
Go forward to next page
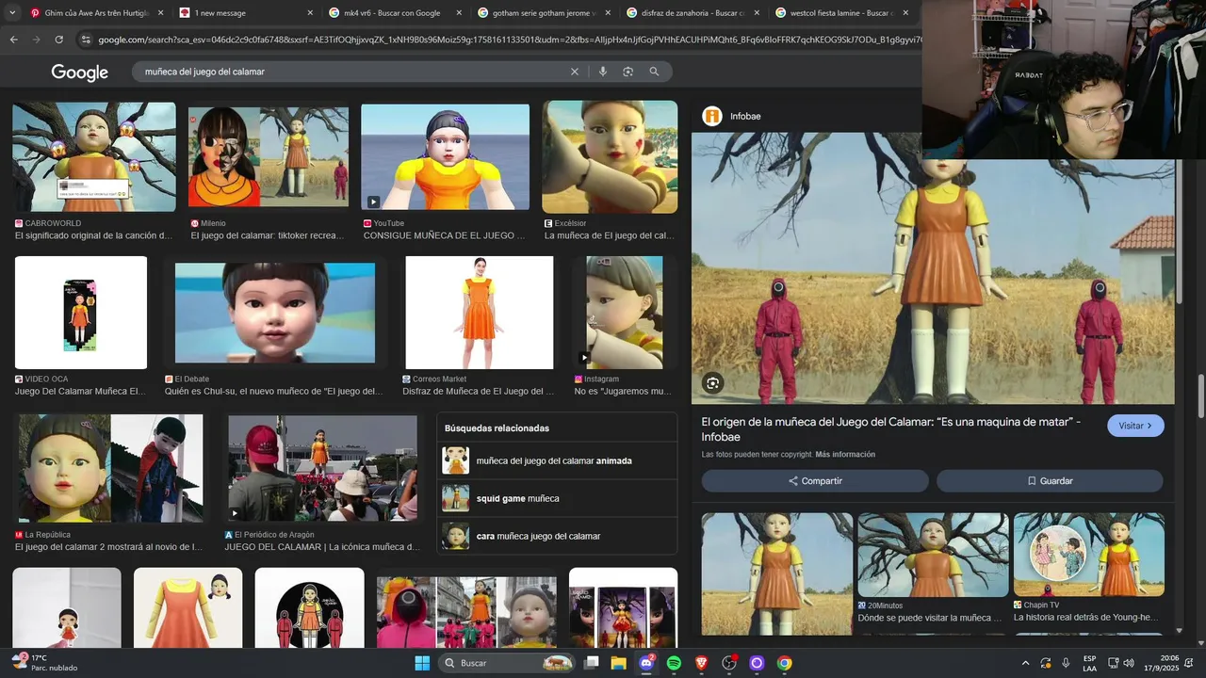(36, 40)
